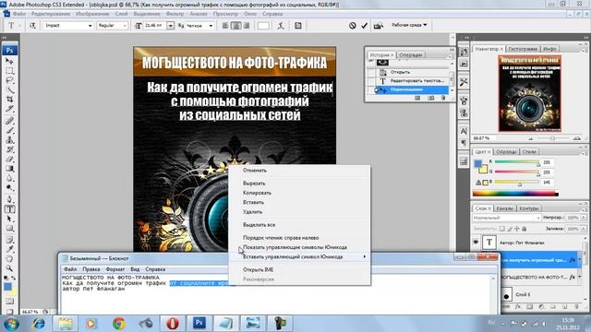The width and height of the screenshot is (591, 332).
Task: Open the Tool Presets icon in collapsed dock
Action: (464, 82)
